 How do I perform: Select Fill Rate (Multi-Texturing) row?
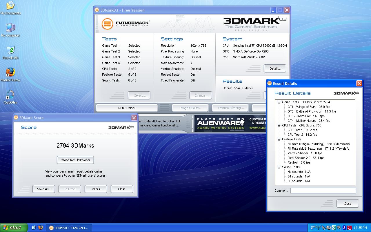(x=318, y=148)
